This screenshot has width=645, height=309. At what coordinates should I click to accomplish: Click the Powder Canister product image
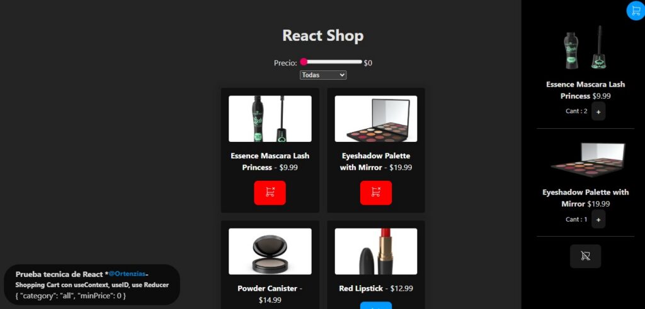[270, 251]
